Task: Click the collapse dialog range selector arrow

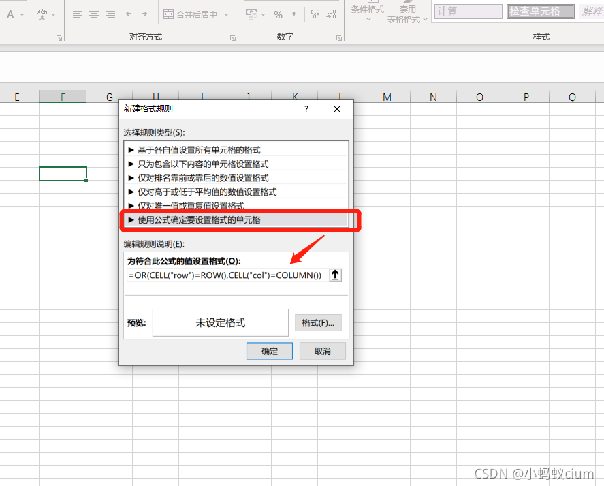Action: click(335, 275)
